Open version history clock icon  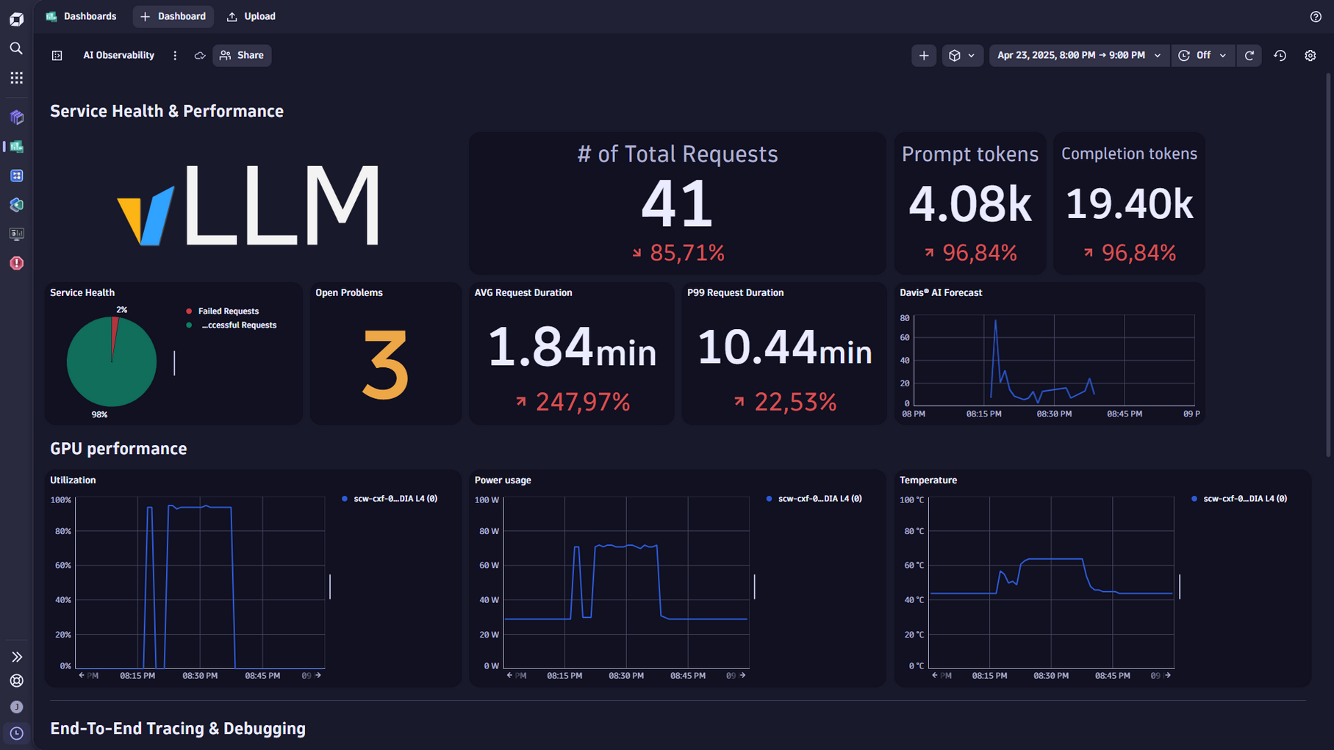coord(1280,55)
